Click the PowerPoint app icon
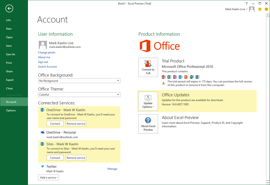The width and height of the screenshot is (270, 185). pos(186,77)
